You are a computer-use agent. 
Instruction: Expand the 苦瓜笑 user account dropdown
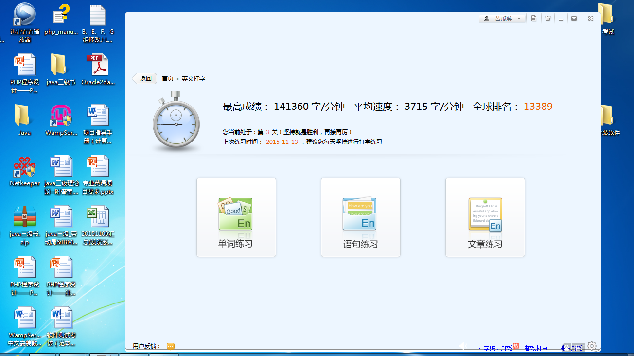coord(503,18)
